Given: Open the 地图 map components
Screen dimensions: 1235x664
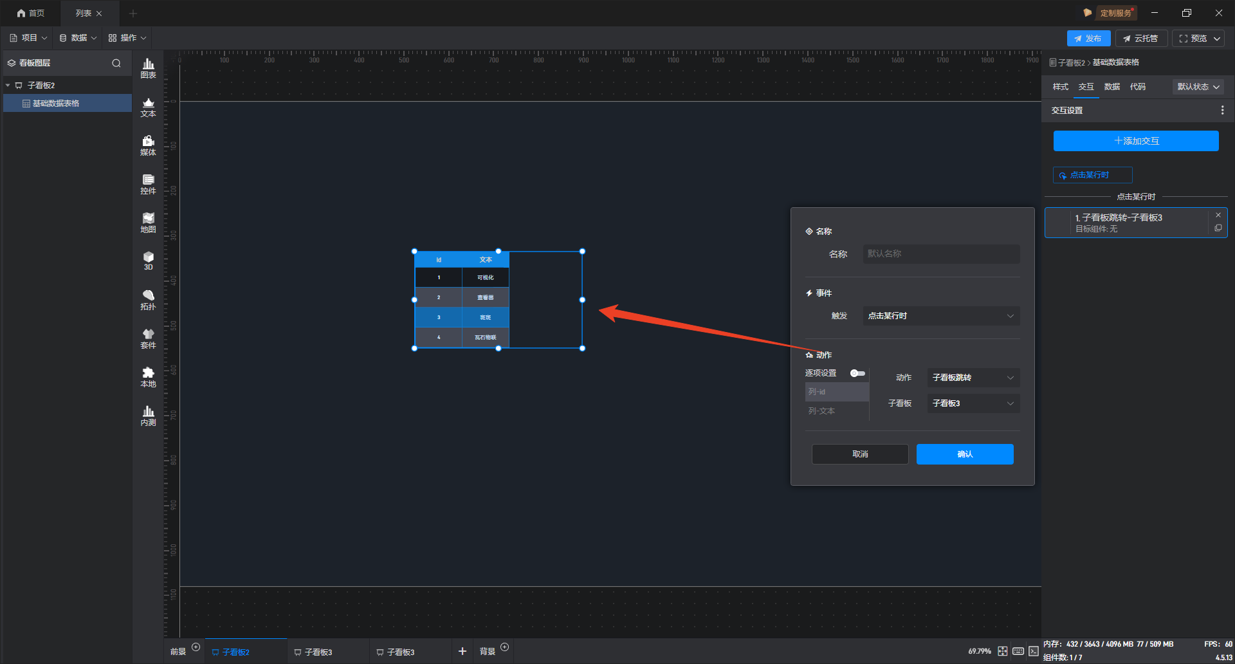Looking at the screenshot, I should pyautogui.click(x=148, y=222).
